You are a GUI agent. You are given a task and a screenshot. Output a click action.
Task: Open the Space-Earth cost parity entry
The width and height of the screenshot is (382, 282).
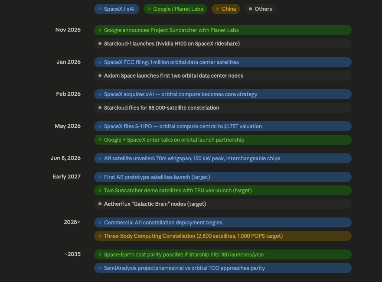223,255
